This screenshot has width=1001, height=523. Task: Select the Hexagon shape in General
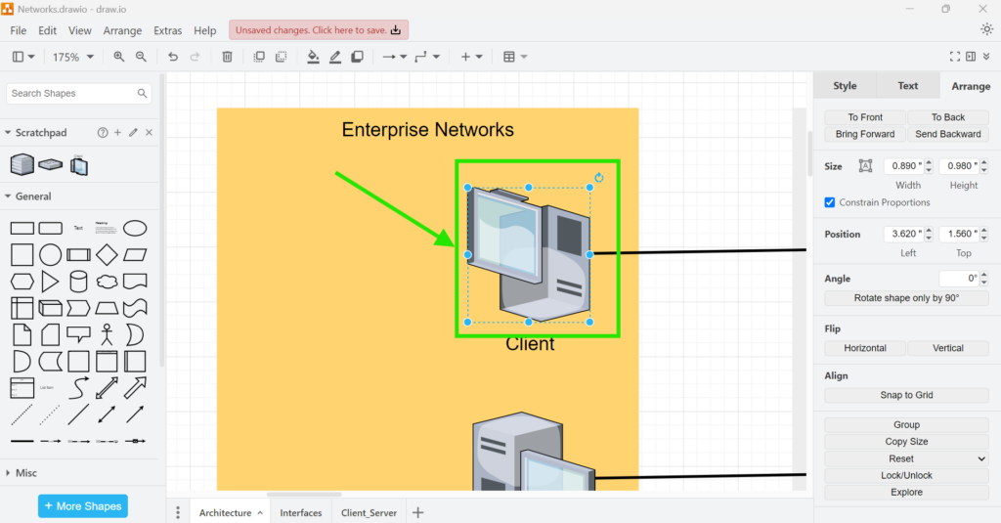(x=22, y=282)
